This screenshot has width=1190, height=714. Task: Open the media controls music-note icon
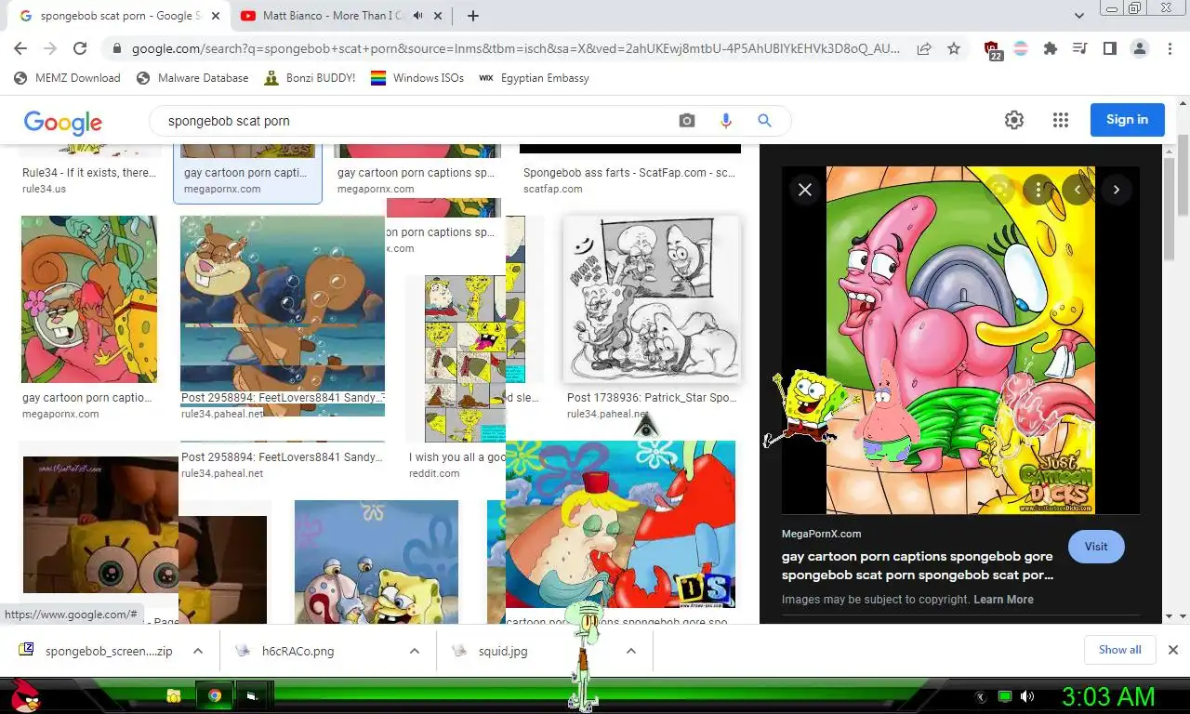coord(1080,49)
